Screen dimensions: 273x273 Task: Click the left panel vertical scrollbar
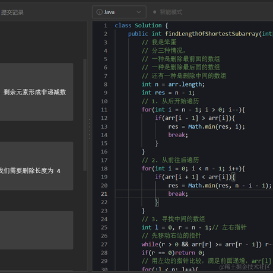point(85,115)
